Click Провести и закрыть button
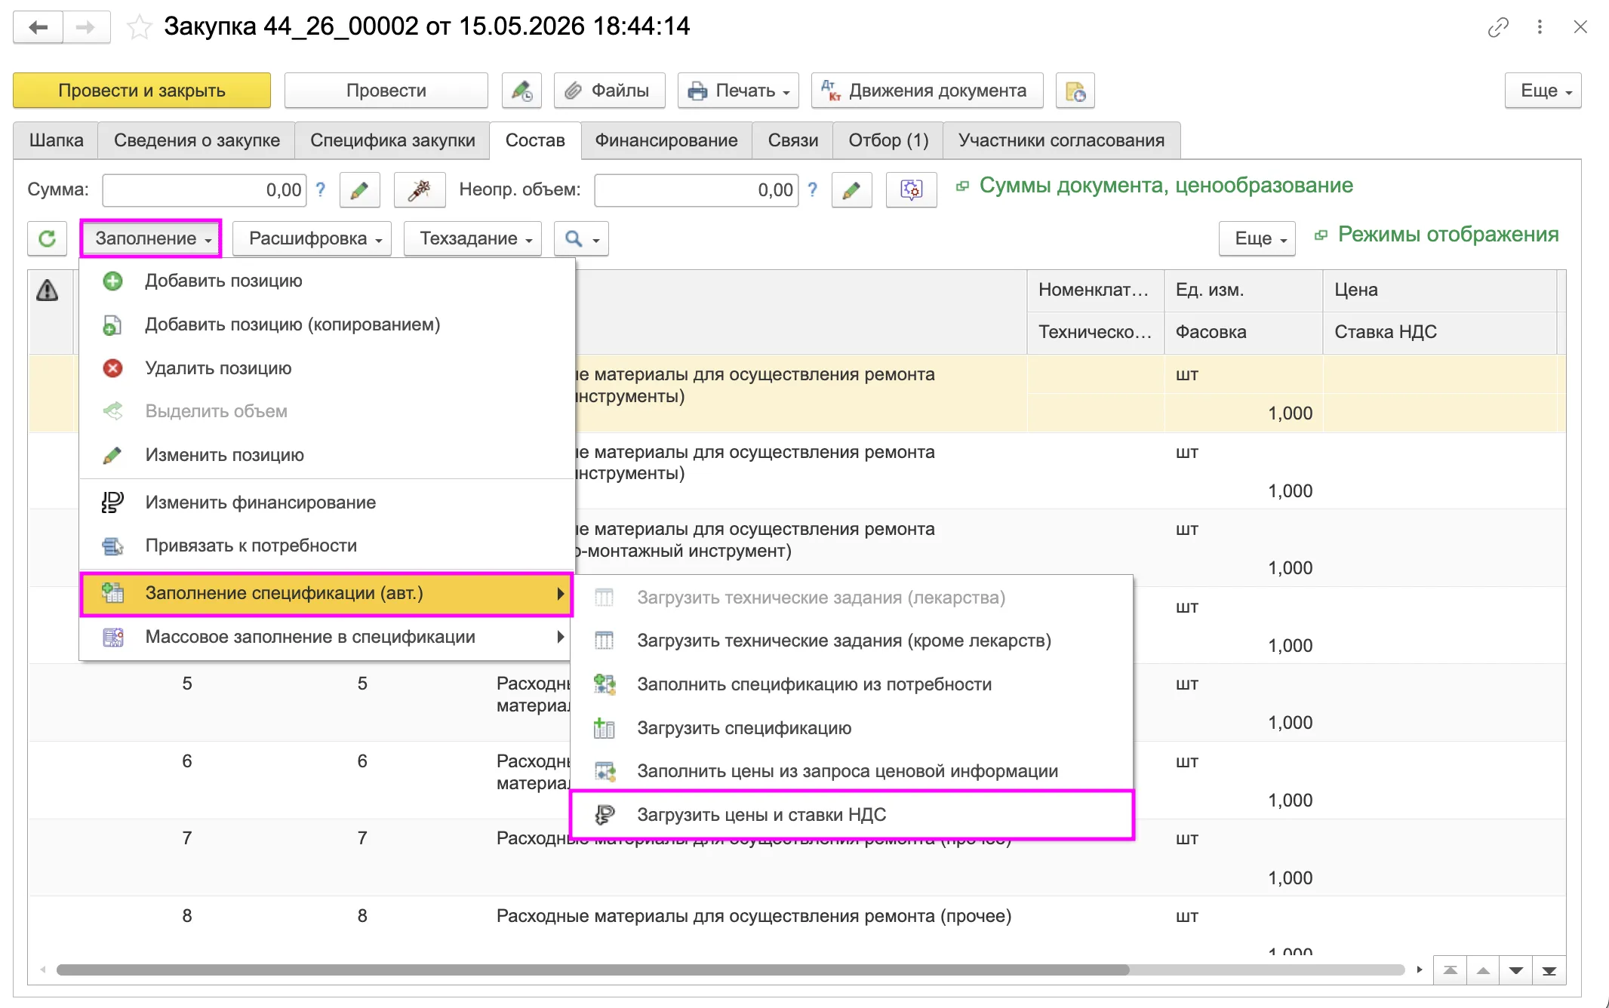This screenshot has height=1008, width=1609. [x=142, y=91]
